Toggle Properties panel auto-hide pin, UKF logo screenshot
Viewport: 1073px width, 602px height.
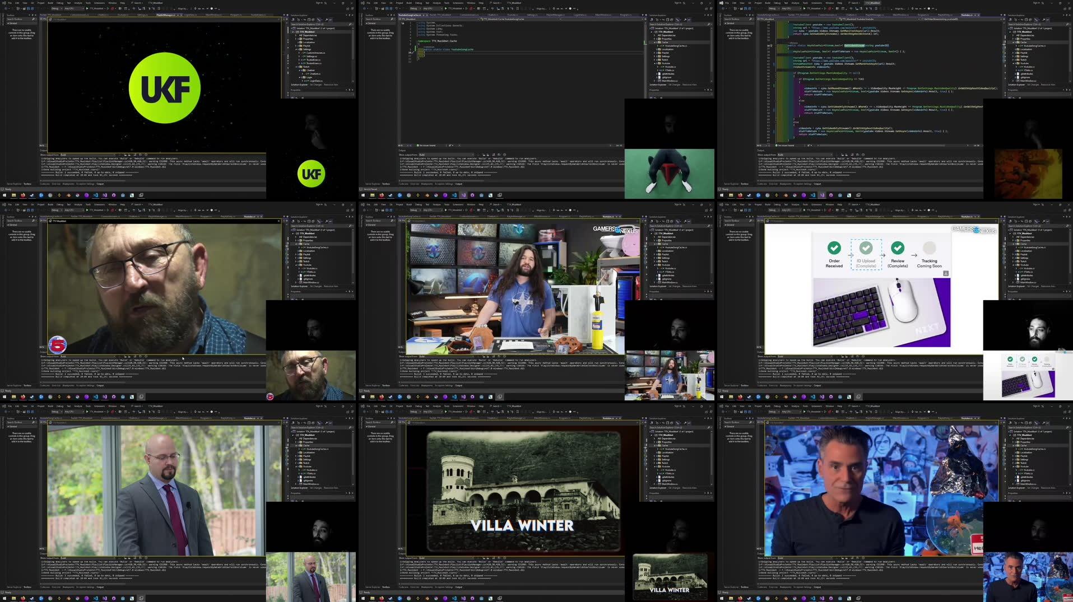349,90
